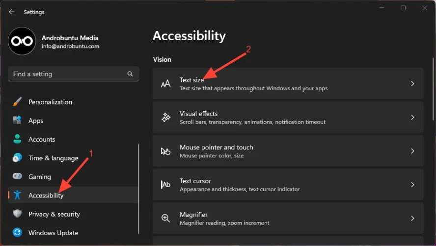Click the Mouse pointer and touch icon
The height and width of the screenshot is (246, 436).
point(166,151)
